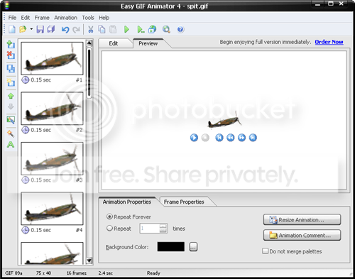
Task: Follow the Order Now link
Action: pos(329,42)
